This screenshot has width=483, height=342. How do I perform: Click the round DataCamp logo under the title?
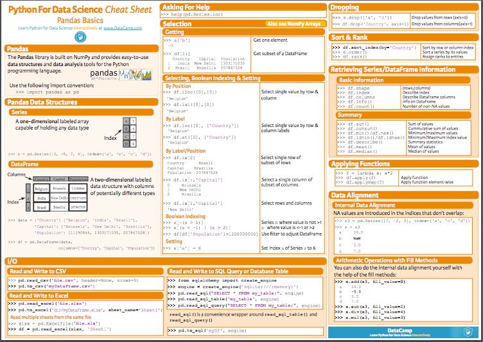pyautogui.click(x=80, y=37)
